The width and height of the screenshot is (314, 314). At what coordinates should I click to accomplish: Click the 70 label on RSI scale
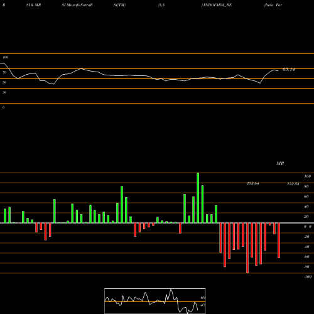tap(4, 72)
